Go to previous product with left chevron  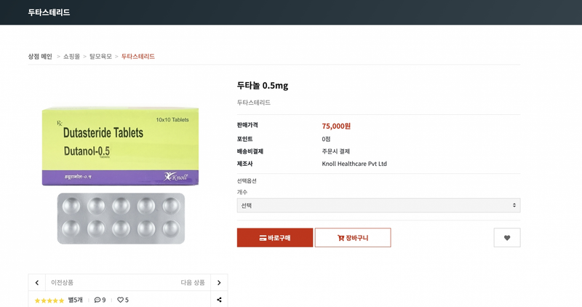click(x=37, y=282)
